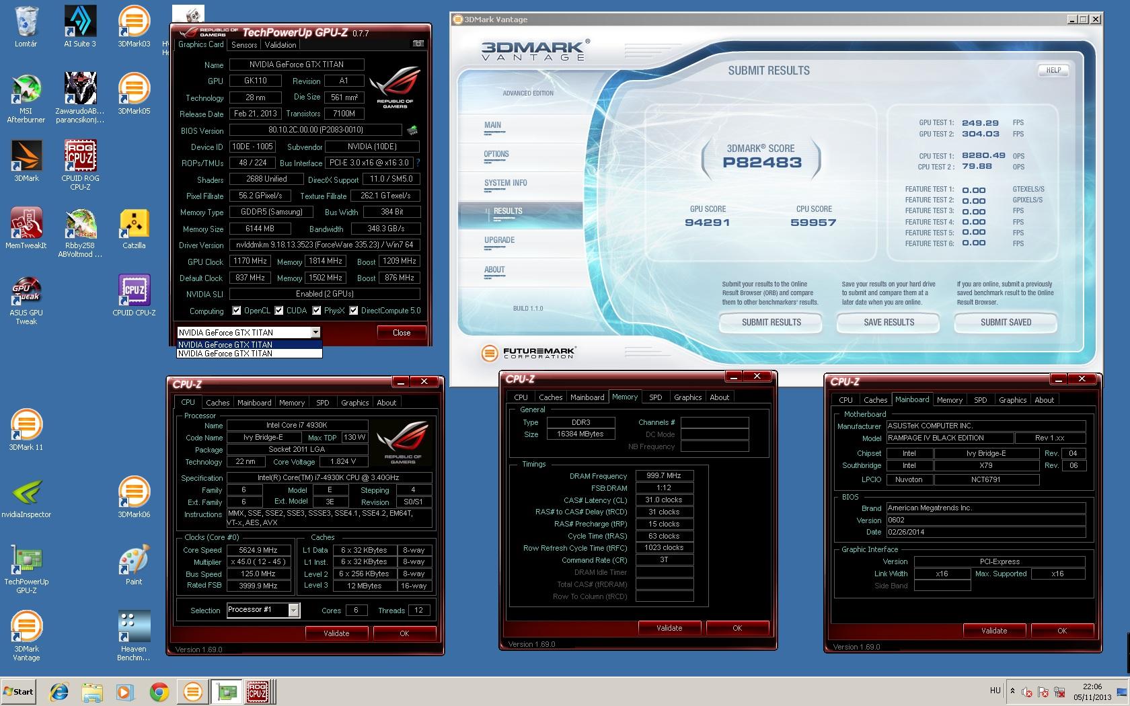Click the Core Speed value 5624.9 MHz
1130x706 pixels.
point(259,550)
